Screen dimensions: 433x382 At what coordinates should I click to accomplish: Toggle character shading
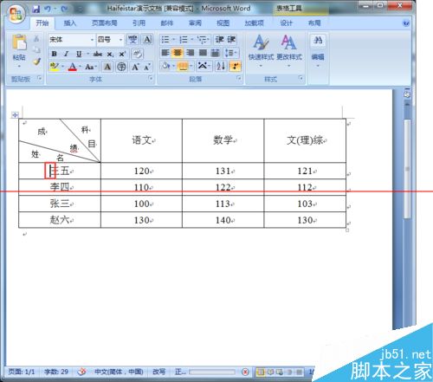(x=107, y=67)
